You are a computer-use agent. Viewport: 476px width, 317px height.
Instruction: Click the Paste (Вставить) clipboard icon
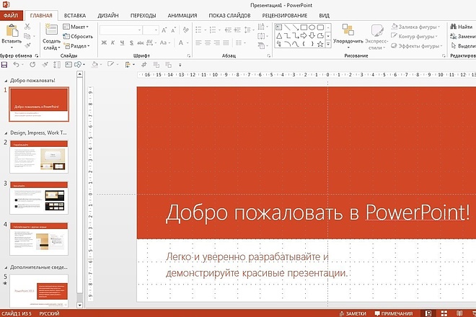12,31
